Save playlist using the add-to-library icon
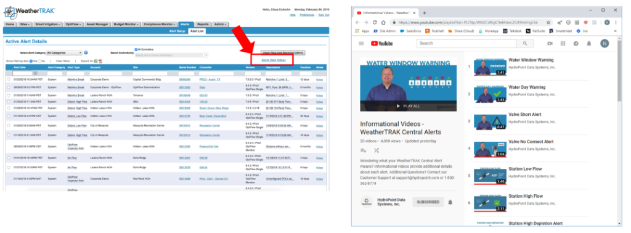This screenshot has height=233, width=631. [x=364, y=150]
